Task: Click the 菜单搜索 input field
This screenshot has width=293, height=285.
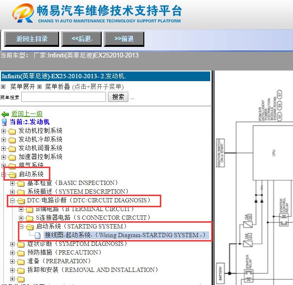Action: 64,97
